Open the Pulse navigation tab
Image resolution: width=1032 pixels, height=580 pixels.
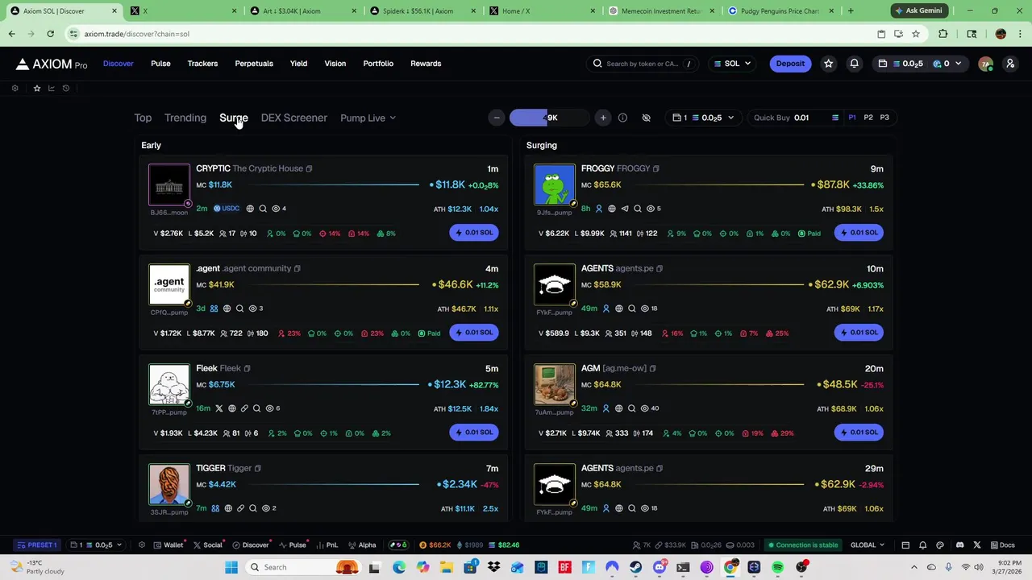click(160, 64)
